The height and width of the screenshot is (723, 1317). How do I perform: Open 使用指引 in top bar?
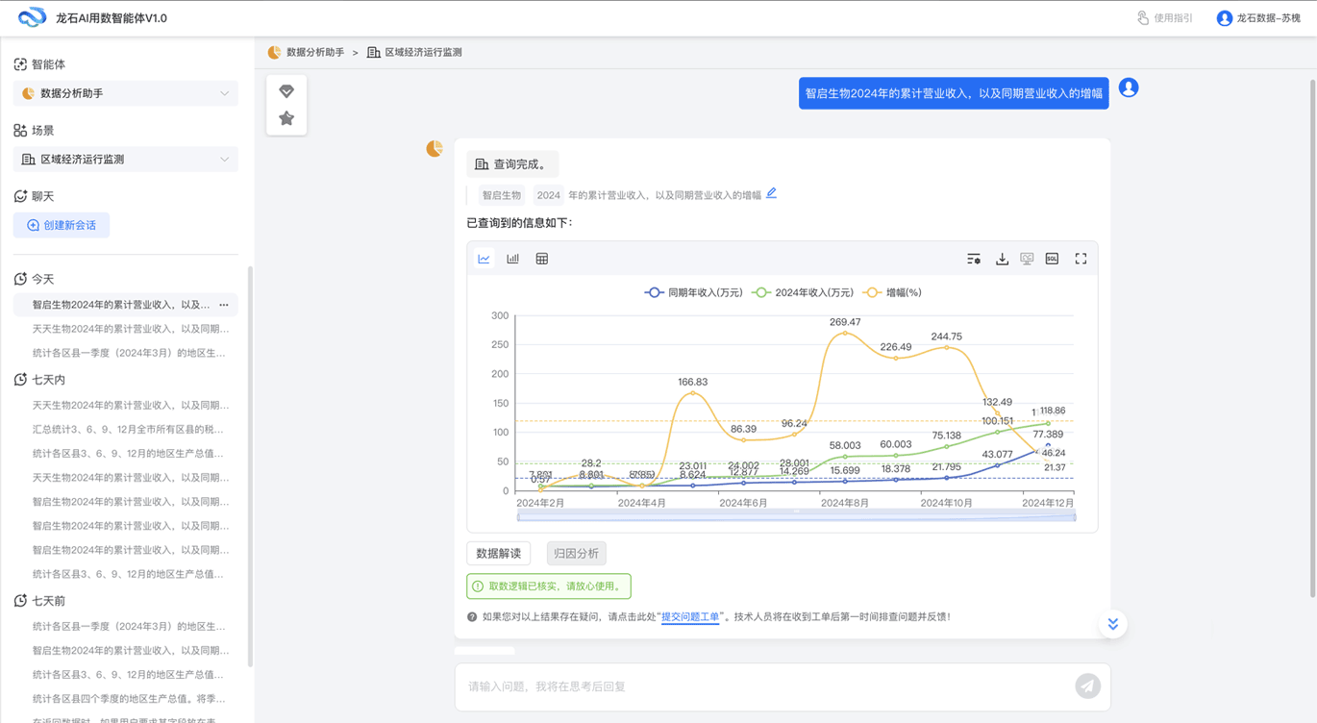click(1164, 18)
